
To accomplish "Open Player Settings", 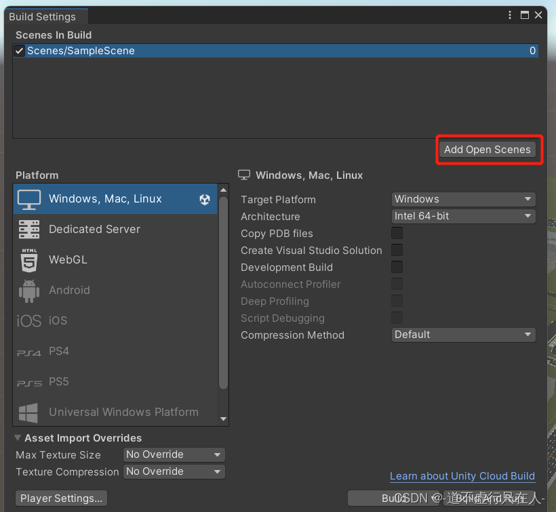I will [61, 498].
